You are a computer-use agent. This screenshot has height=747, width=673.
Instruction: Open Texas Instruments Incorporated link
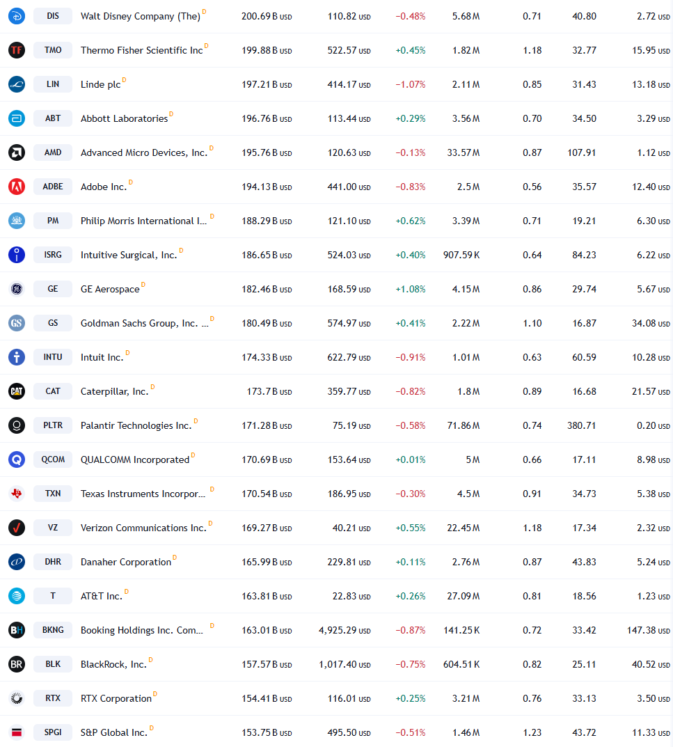point(143,494)
